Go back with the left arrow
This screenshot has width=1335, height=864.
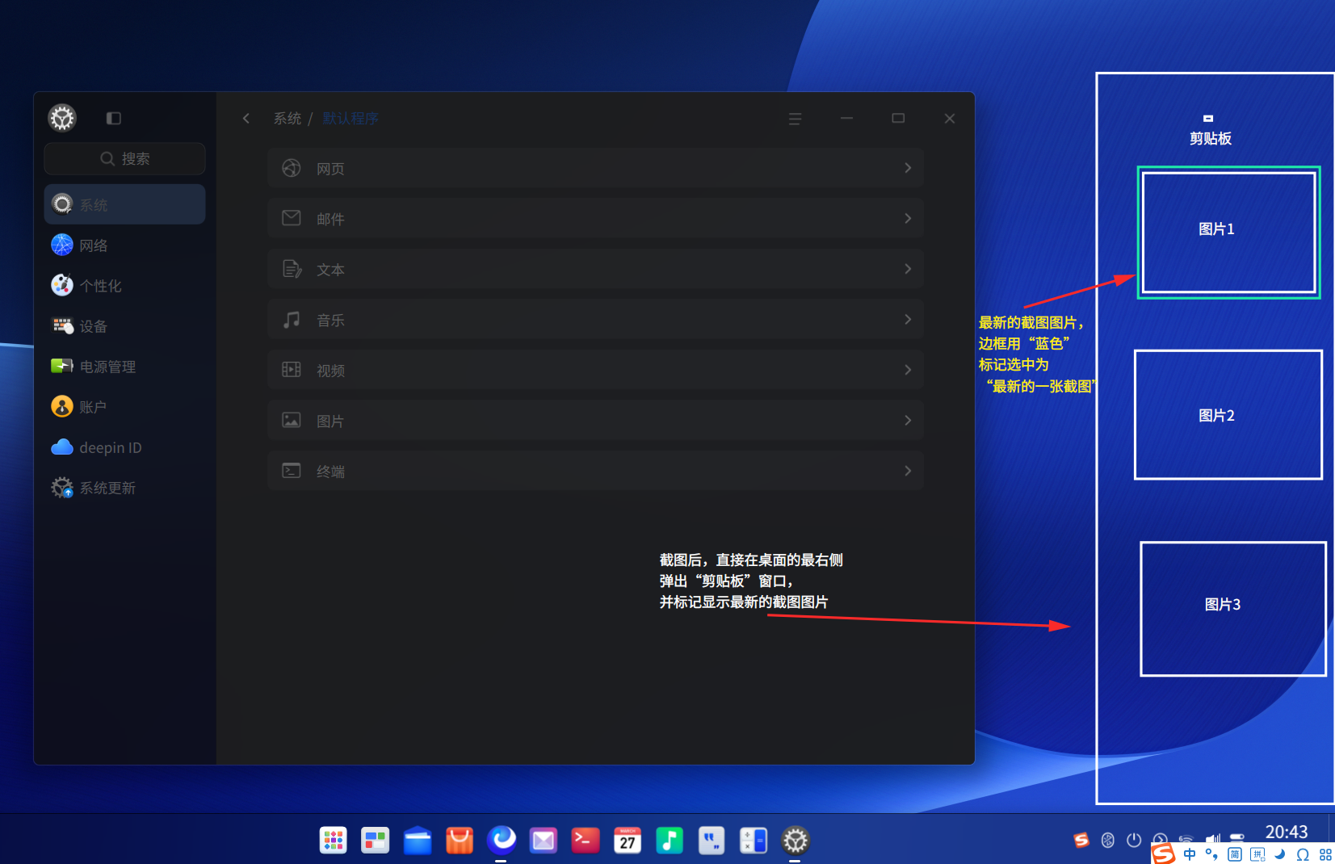[x=246, y=118]
